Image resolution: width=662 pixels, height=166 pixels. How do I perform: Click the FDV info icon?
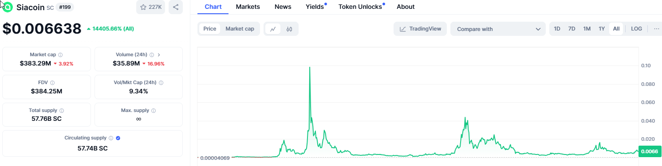tap(52, 83)
